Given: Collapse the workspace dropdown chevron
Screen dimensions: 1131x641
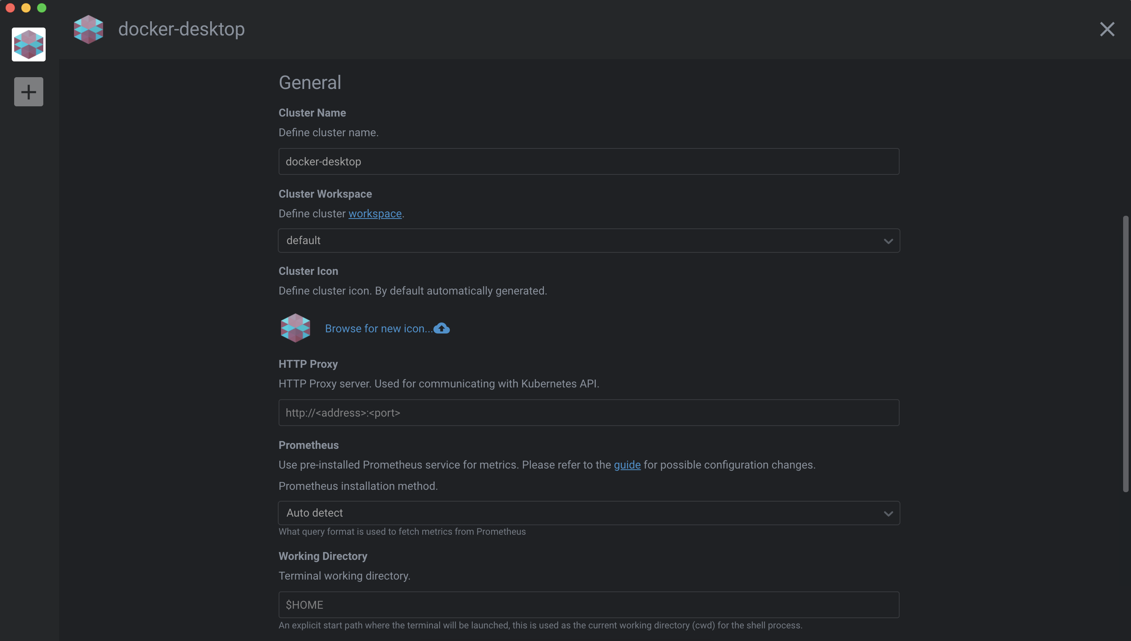Looking at the screenshot, I should click(888, 241).
